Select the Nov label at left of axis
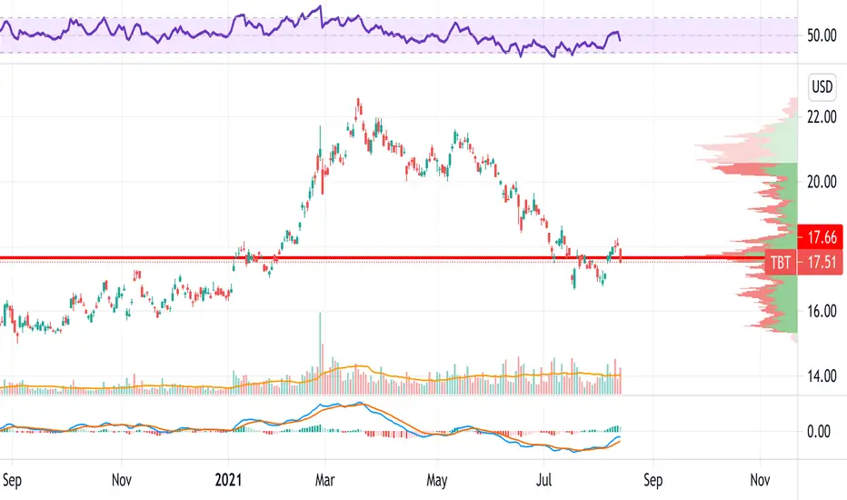 coord(122,479)
